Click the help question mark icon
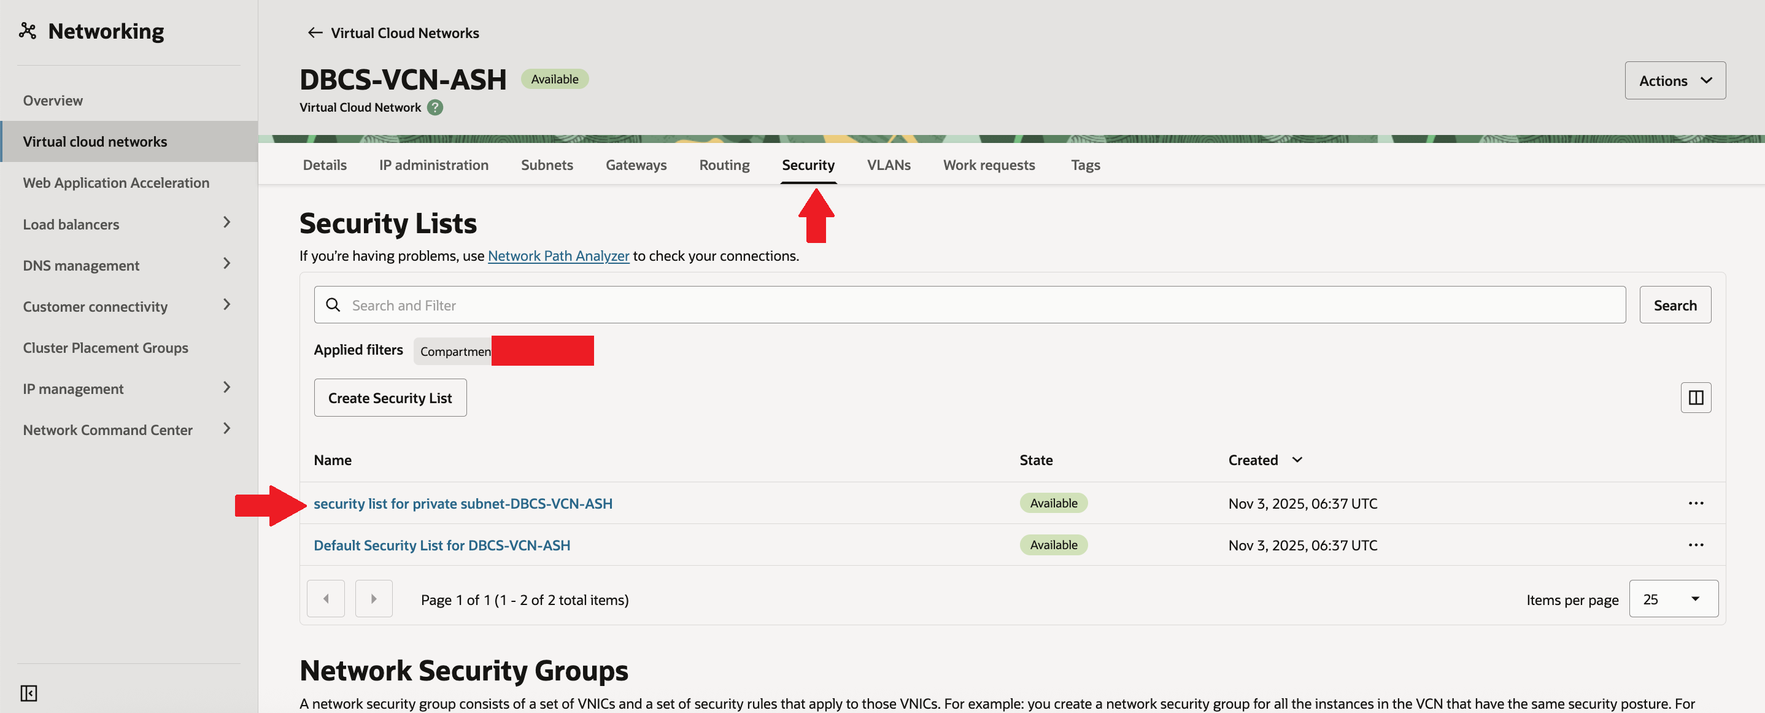The height and width of the screenshot is (713, 1765). (x=435, y=107)
